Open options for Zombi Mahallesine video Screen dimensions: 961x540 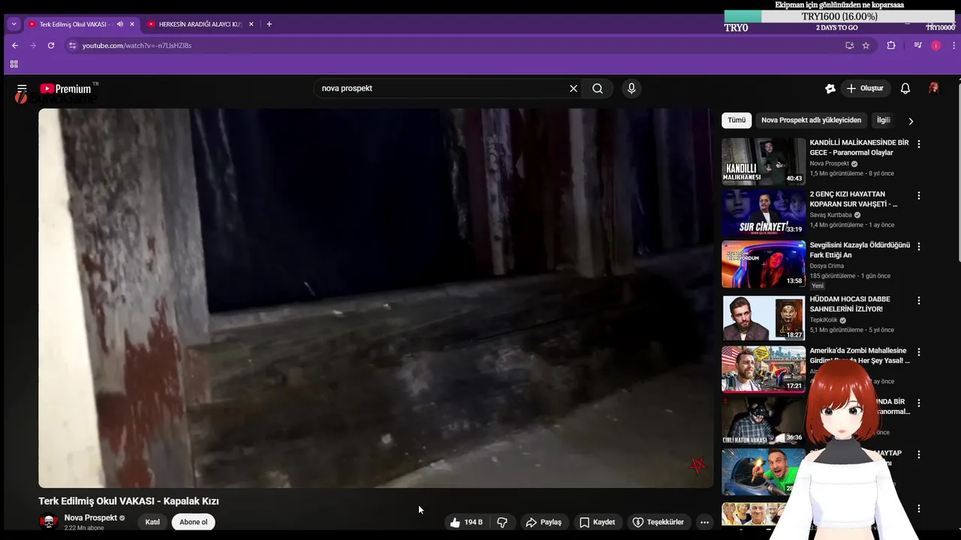(x=918, y=352)
